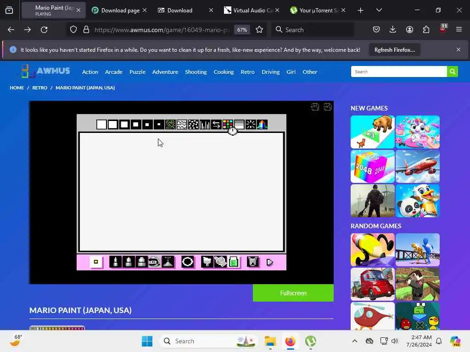
Task: Click the current yellow selection indicator
Action: tap(96, 262)
